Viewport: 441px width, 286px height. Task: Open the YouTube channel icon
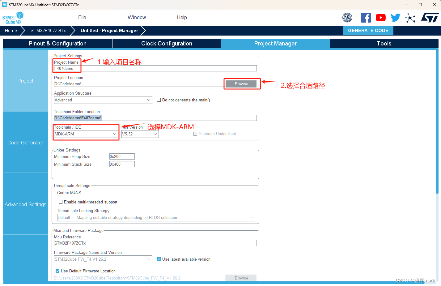[381, 18]
